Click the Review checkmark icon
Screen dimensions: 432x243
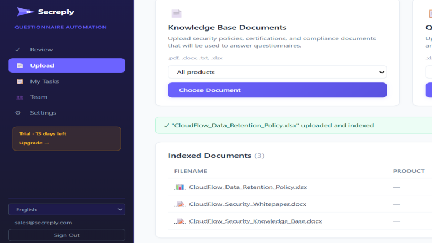[18, 50]
